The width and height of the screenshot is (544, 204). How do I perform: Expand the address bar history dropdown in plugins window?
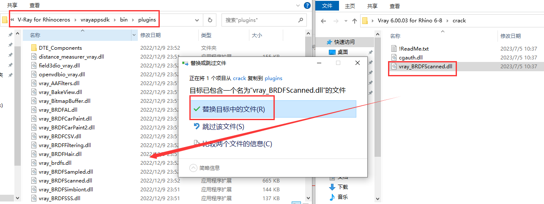[x=197, y=20]
